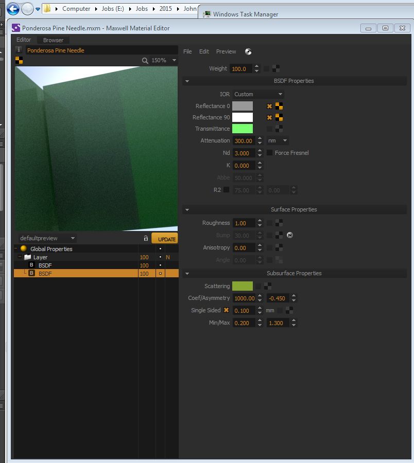414x463 pixels.
Task: Open the Bump texture map icon
Action: [279, 235]
